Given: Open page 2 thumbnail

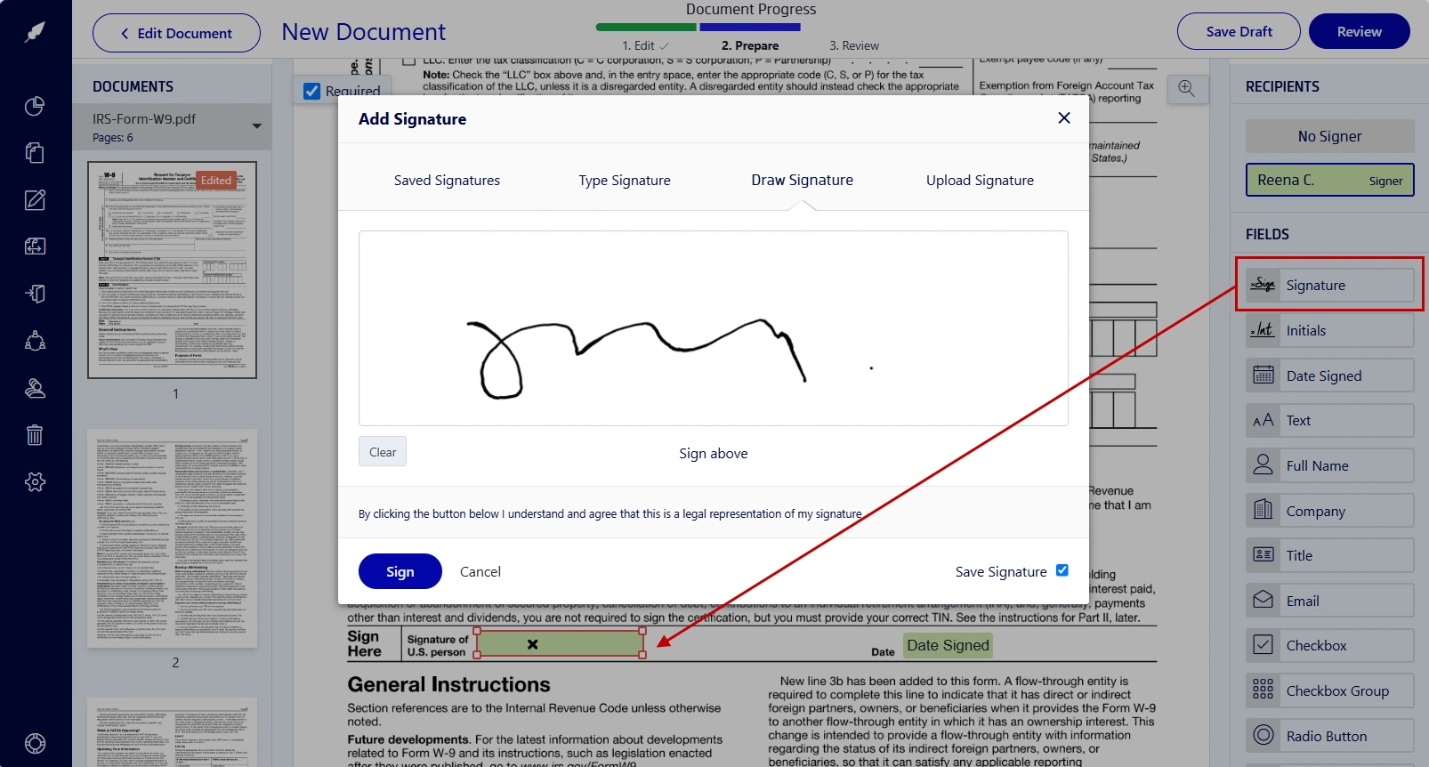Looking at the screenshot, I should (172, 539).
